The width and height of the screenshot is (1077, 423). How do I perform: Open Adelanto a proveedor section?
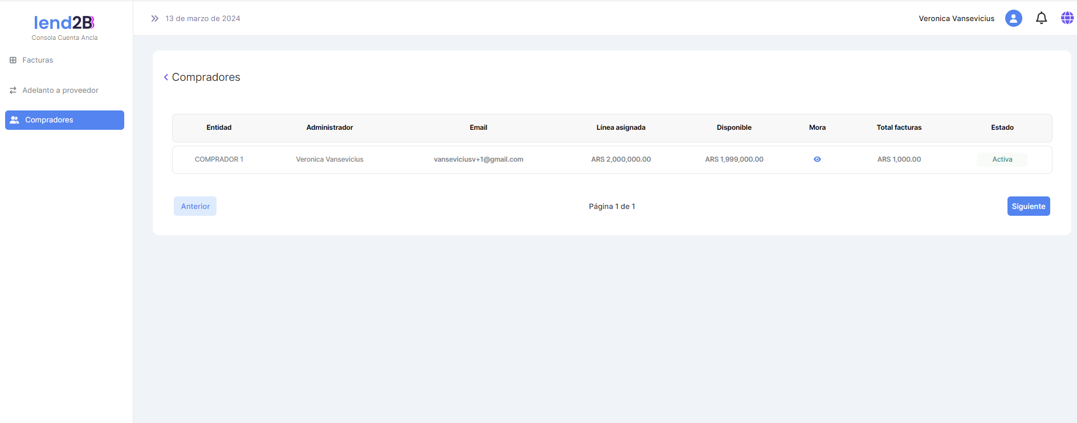[60, 91]
